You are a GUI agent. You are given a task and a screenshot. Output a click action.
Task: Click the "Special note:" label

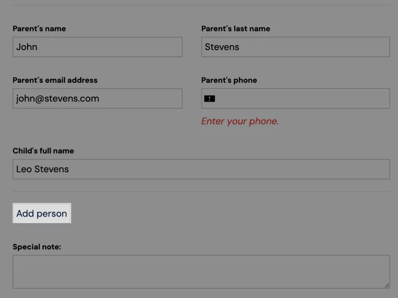coord(37,247)
